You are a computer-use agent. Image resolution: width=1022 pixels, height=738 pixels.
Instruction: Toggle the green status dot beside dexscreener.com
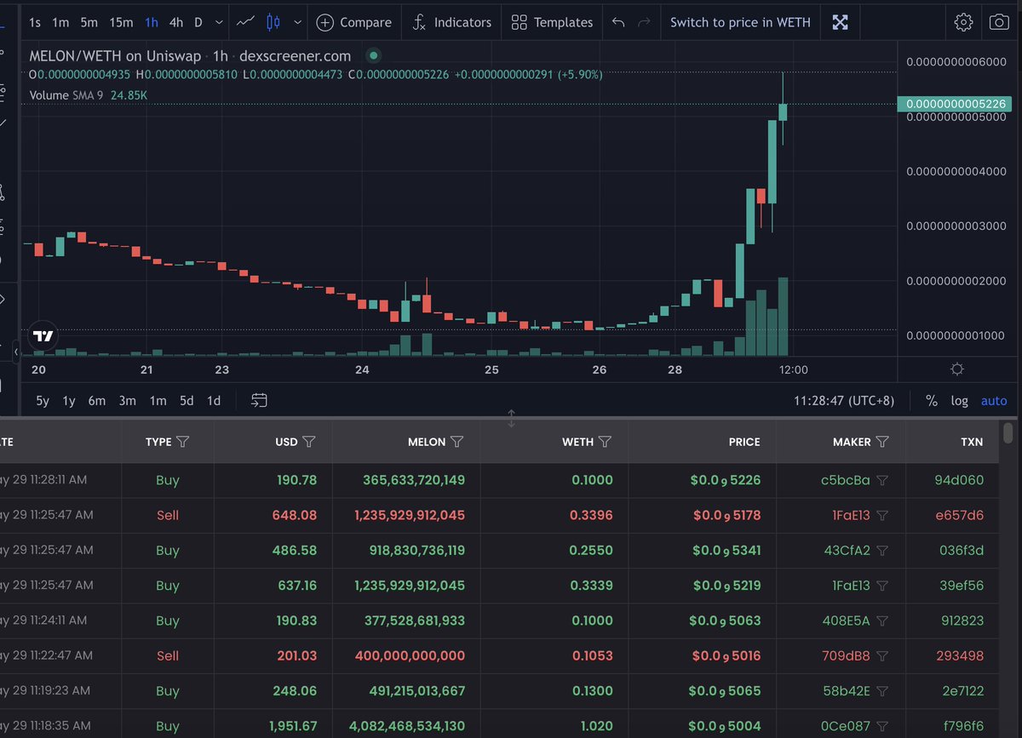coord(372,56)
